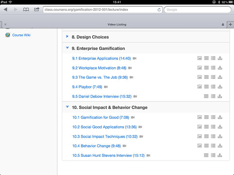Viewport: 234px width, 175px height.
Task: Tap the share/action icon in toolbar
Action: [x=37, y=9]
